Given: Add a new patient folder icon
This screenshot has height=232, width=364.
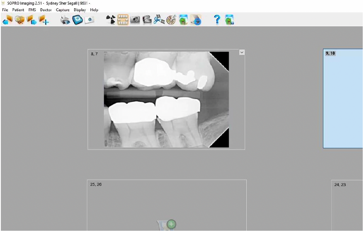Looking at the screenshot, I should pos(44,20).
